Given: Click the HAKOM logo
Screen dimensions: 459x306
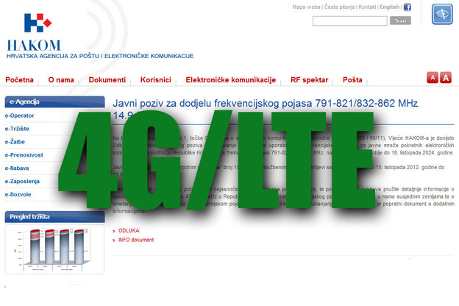Looking at the screenshot, I should (x=34, y=32).
